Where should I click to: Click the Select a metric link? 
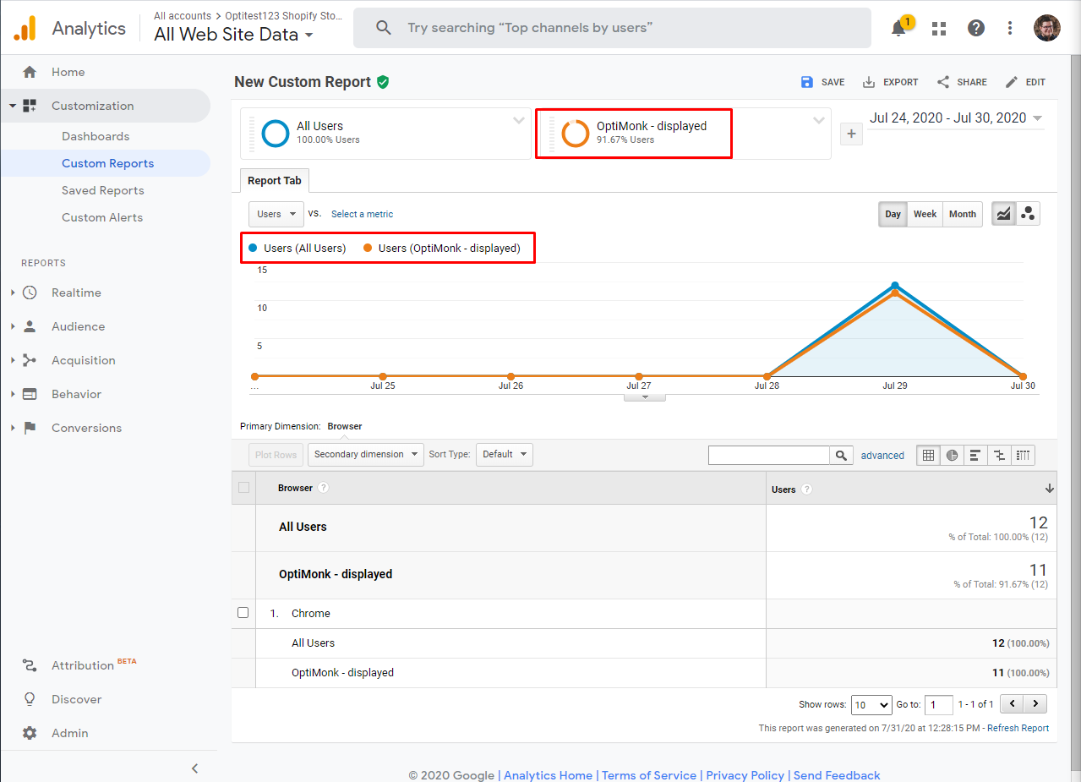coord(362,214)
